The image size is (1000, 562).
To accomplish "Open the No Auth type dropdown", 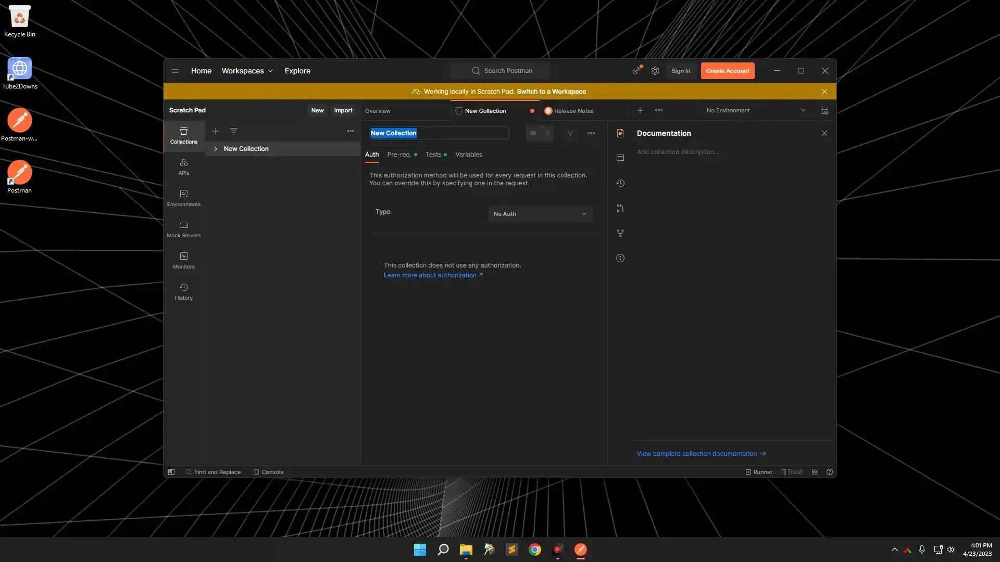I will (x=540, y=214).
